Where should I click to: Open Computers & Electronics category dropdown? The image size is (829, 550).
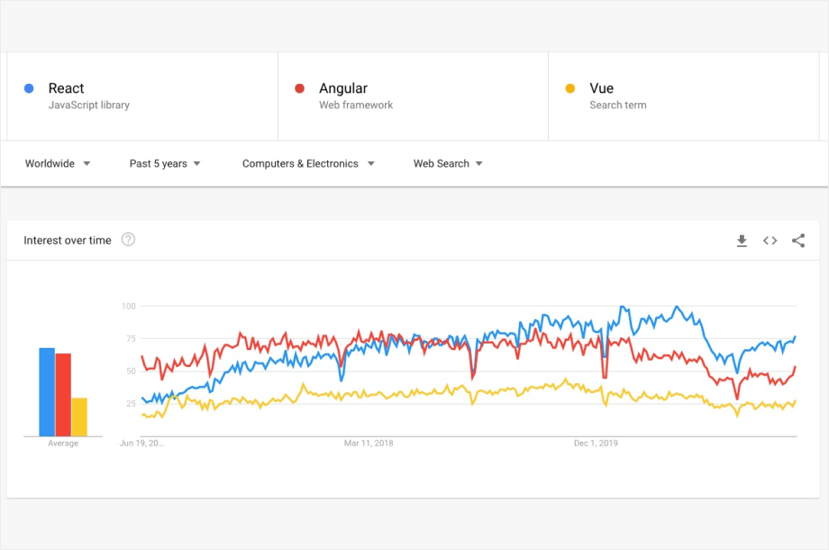tap(308, 163)
